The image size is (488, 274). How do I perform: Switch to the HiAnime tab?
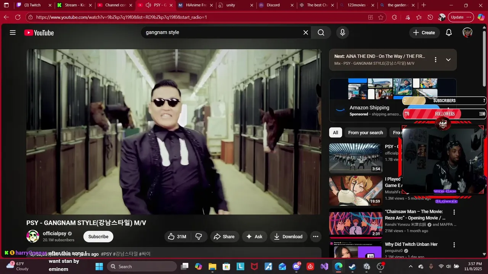(196, 5)
